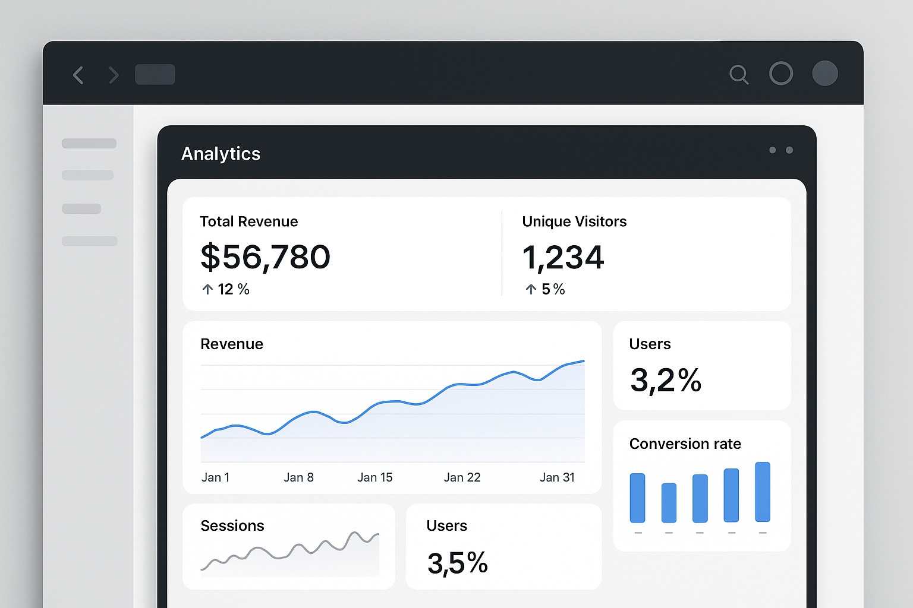This screenshot has width=913, height=608.
Task: Click the left dot in the Analytics title bar
Action: click(773, 150)
